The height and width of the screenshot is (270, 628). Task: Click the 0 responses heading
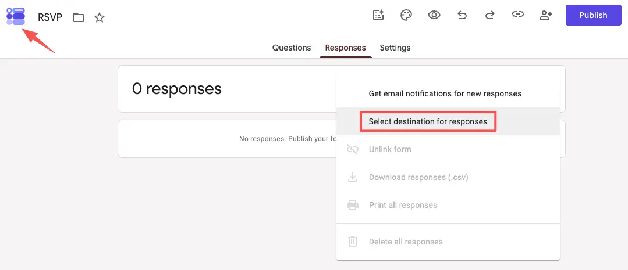point(176,89)
